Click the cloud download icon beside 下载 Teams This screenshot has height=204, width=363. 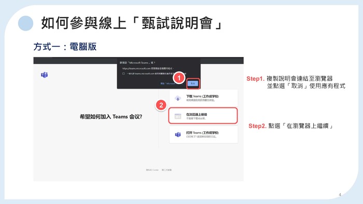[178, 98]
